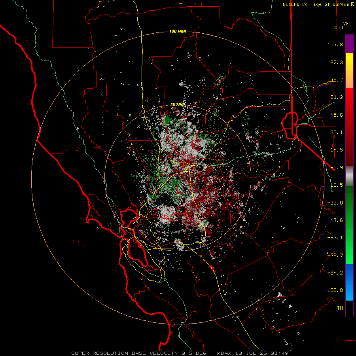Click the -0.9 velocity scale value
Screen dimensions: 356x356
337,168
